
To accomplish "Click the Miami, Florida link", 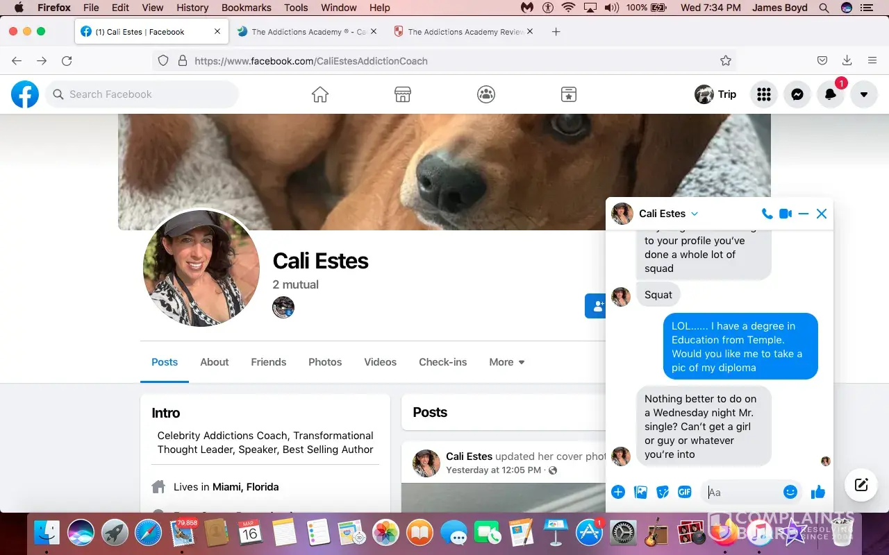I will (x=246, y=487).
